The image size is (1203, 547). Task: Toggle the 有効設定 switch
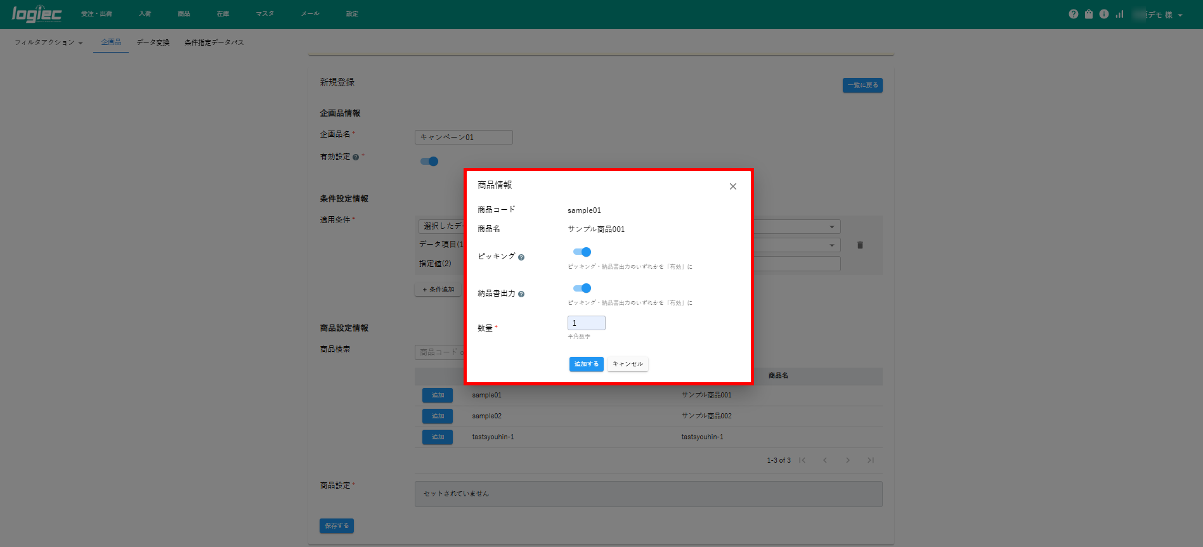pos(429,162)
